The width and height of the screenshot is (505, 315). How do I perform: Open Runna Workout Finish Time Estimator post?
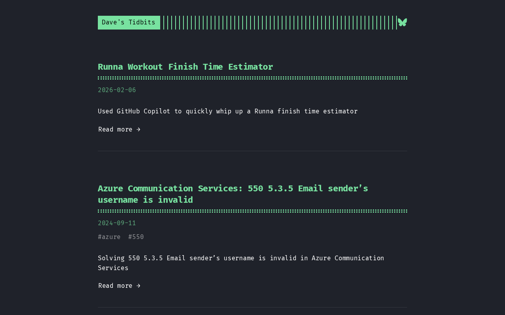pyautogui.click(x=185, y=67)
